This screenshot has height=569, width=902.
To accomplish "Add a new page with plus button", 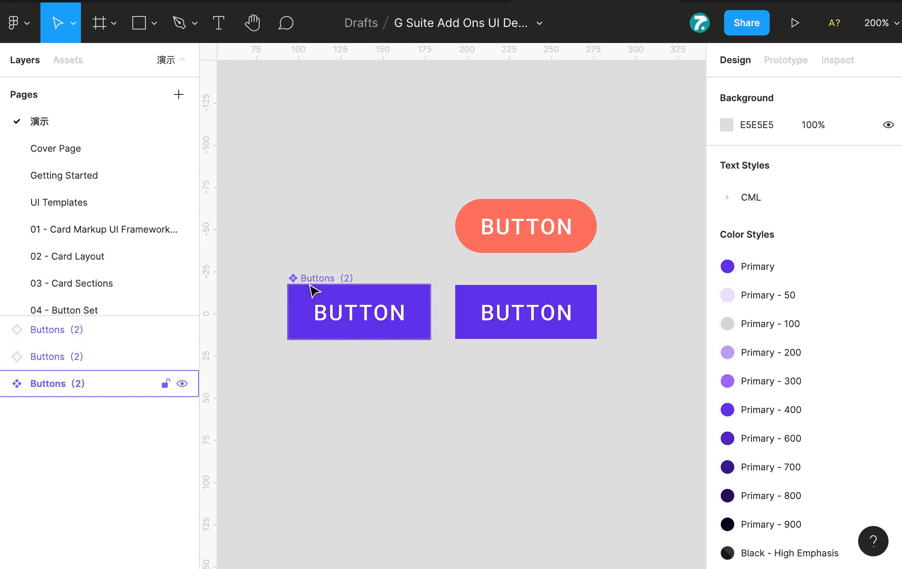I will pos(179,94).
